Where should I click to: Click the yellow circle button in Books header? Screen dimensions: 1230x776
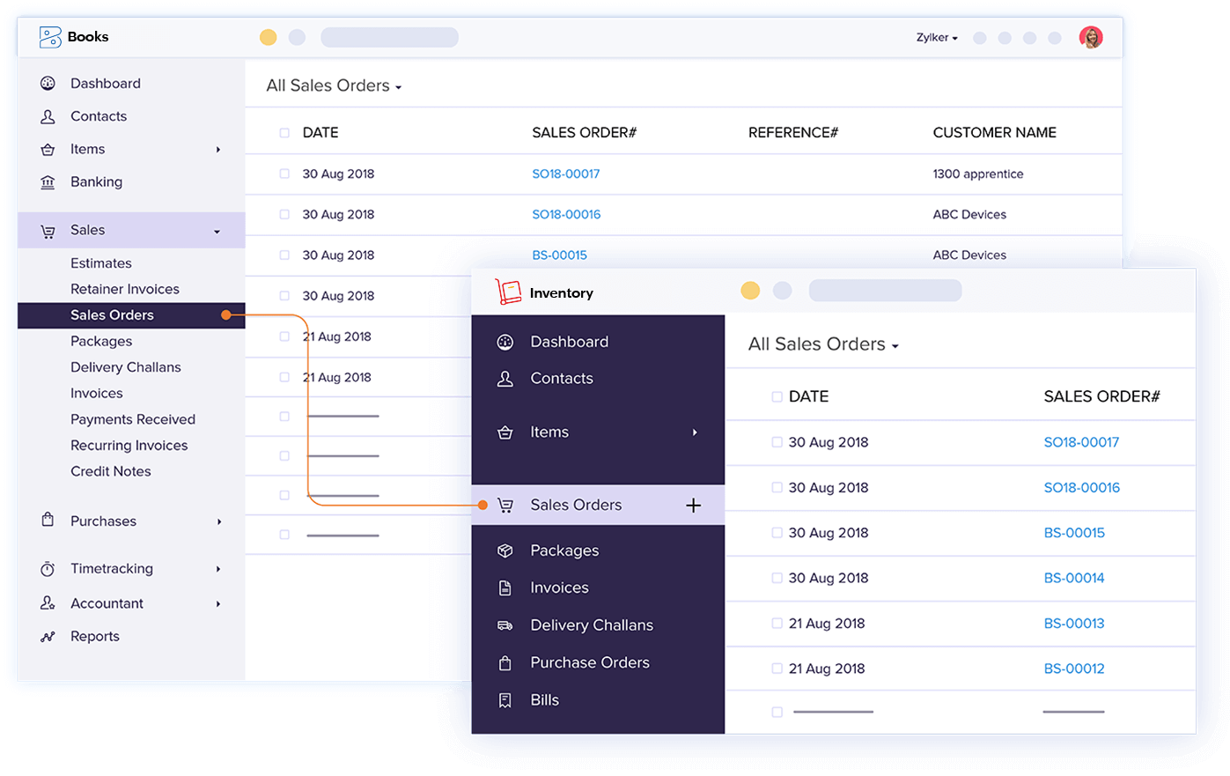[x=269, y=37]
